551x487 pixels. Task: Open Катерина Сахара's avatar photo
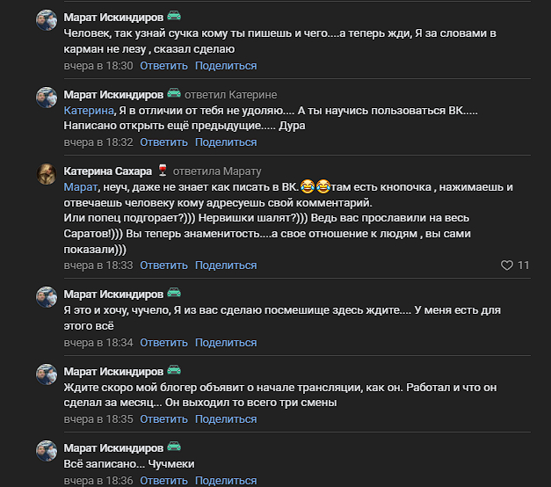click(x=47, y=174)
